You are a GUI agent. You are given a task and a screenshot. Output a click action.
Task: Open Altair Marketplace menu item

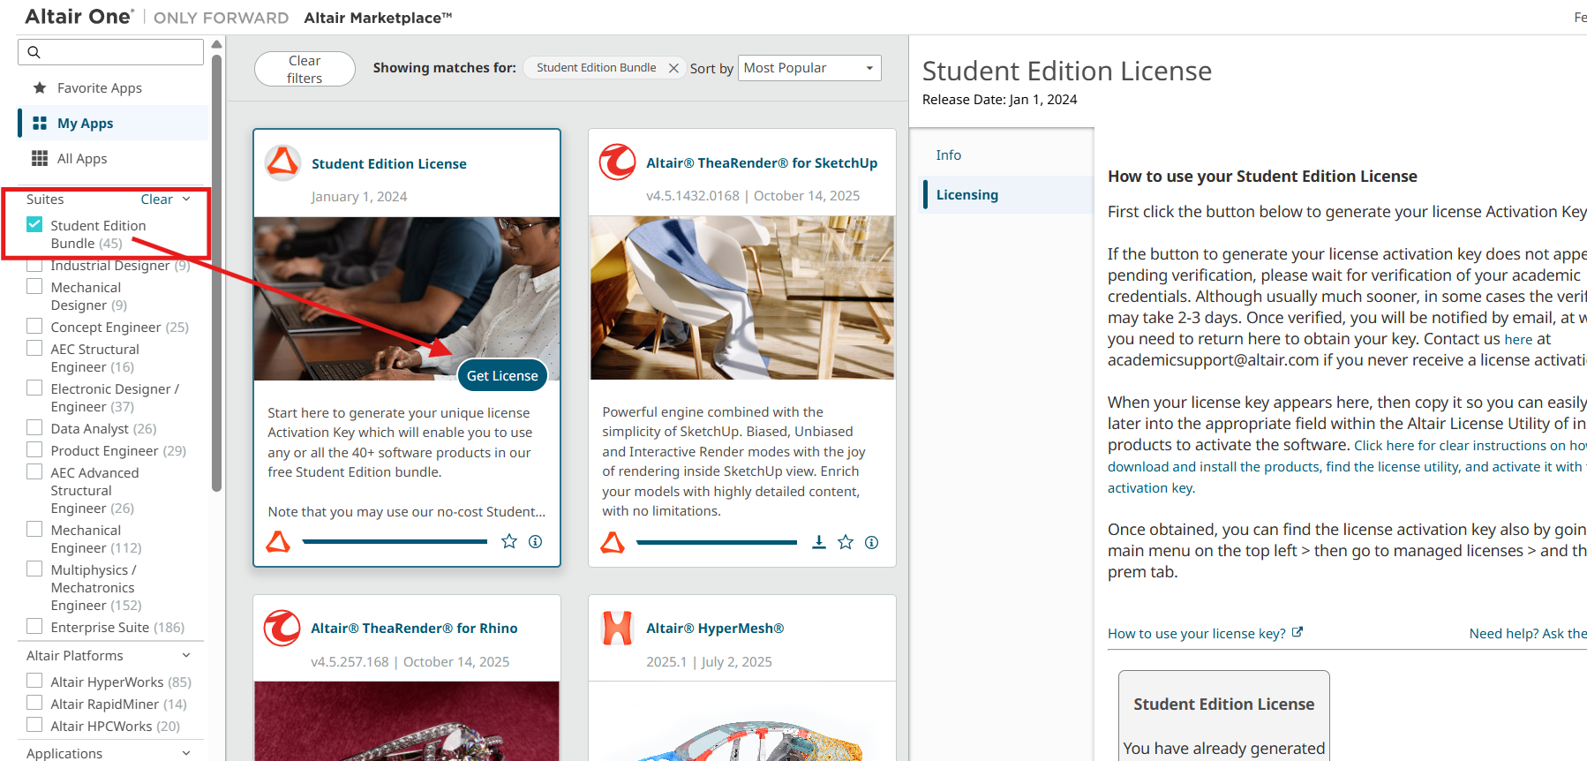click(378, 18)
